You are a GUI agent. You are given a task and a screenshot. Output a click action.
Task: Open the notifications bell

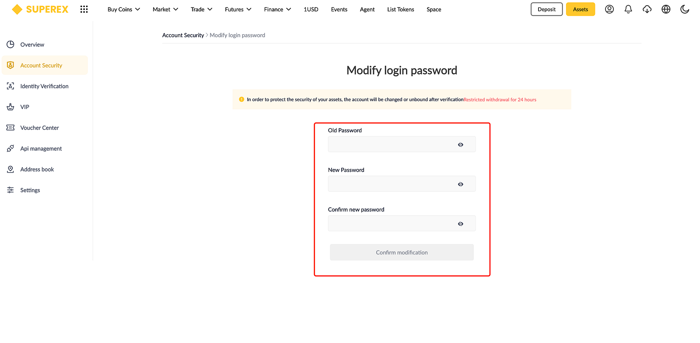pyautogui.click(x=628, y=9)
